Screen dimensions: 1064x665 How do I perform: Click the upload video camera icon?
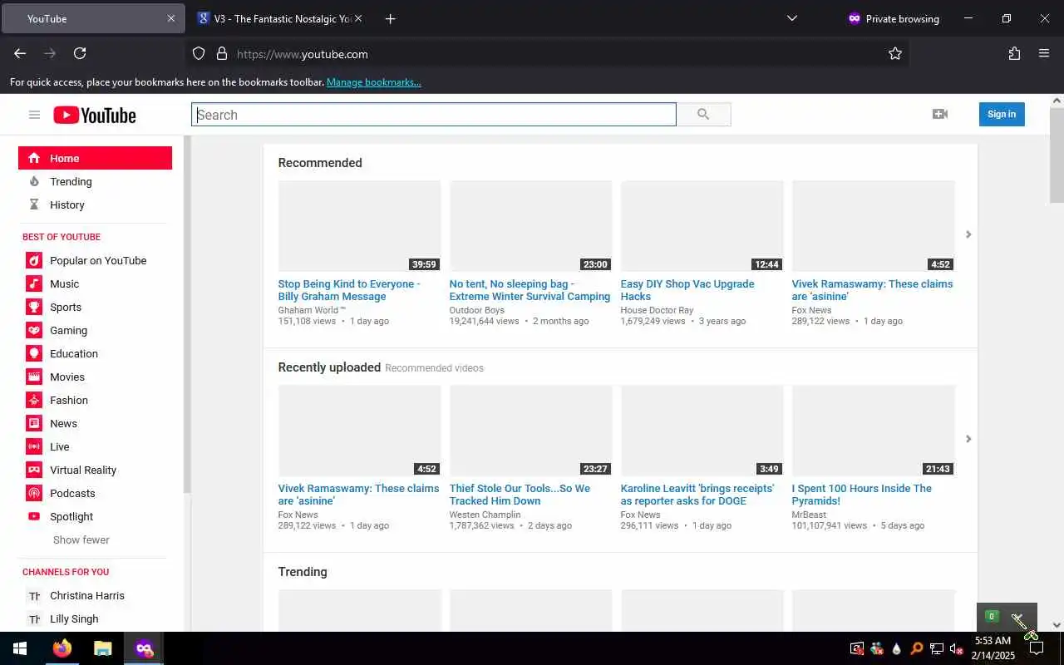coord(940,114)
